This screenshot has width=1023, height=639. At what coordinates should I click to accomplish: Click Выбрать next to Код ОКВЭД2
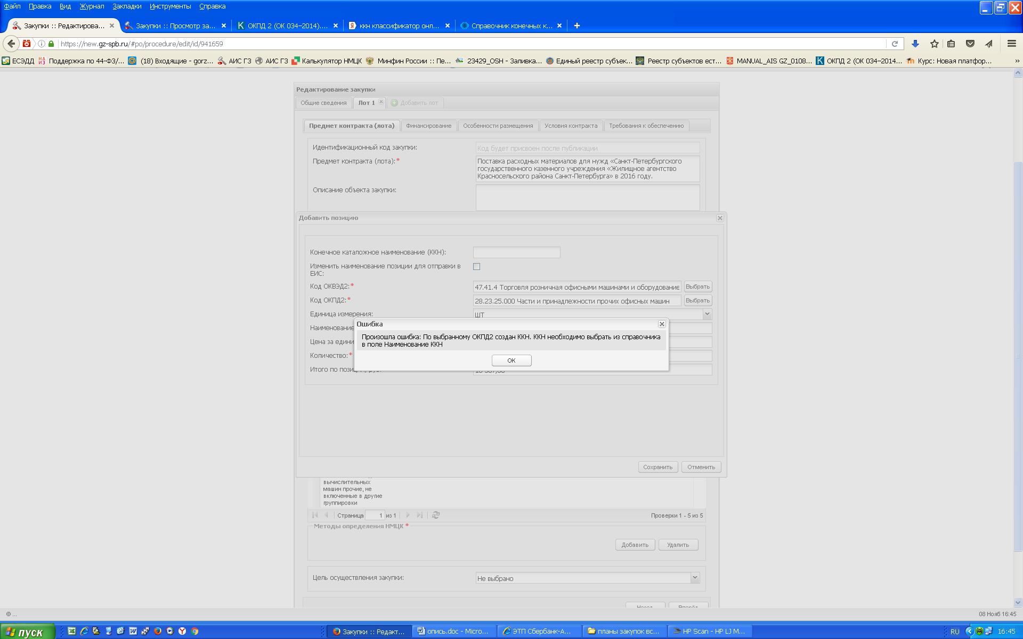pos(697,286)
